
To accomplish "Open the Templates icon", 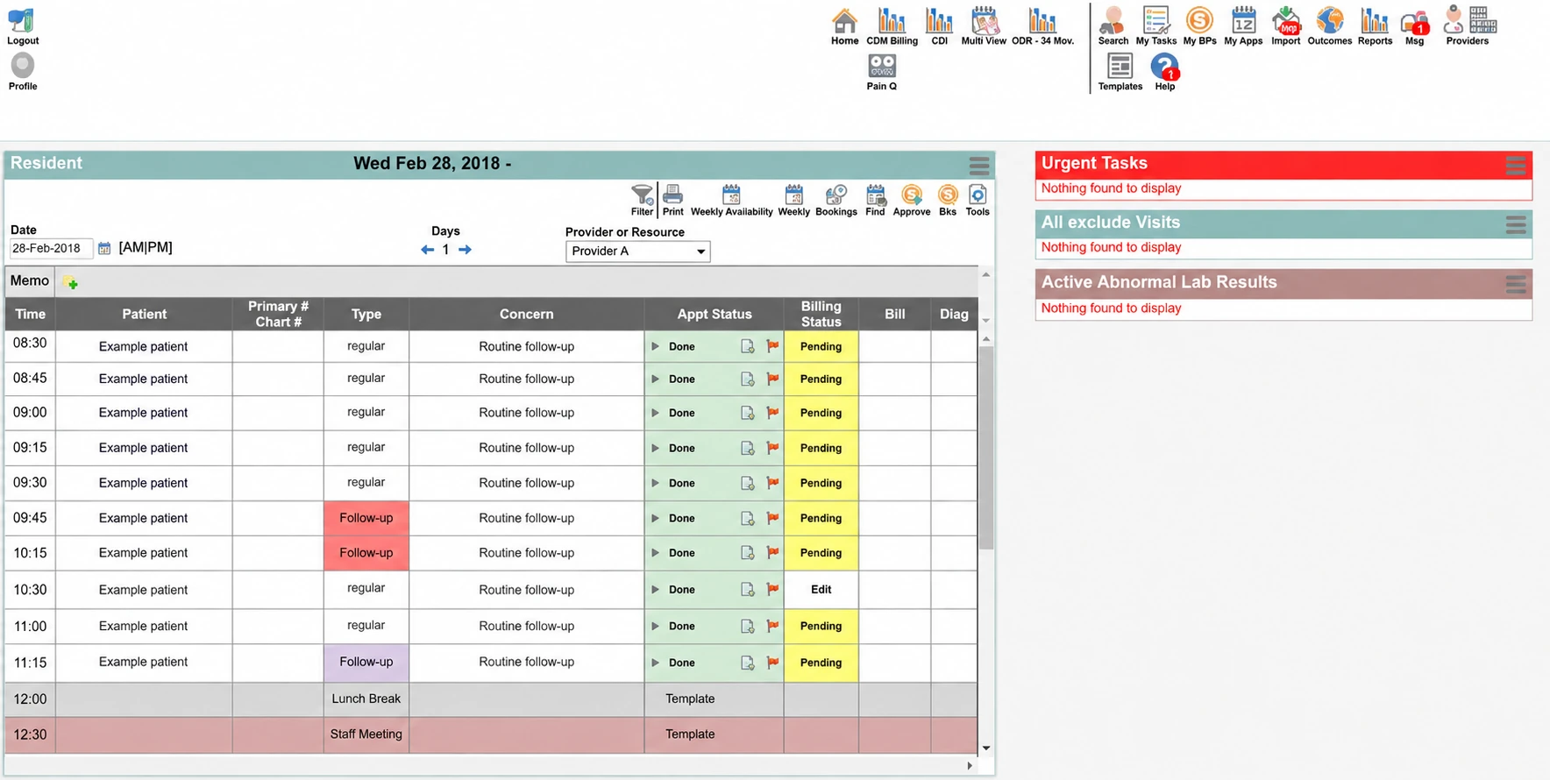I will (1120, 66).
